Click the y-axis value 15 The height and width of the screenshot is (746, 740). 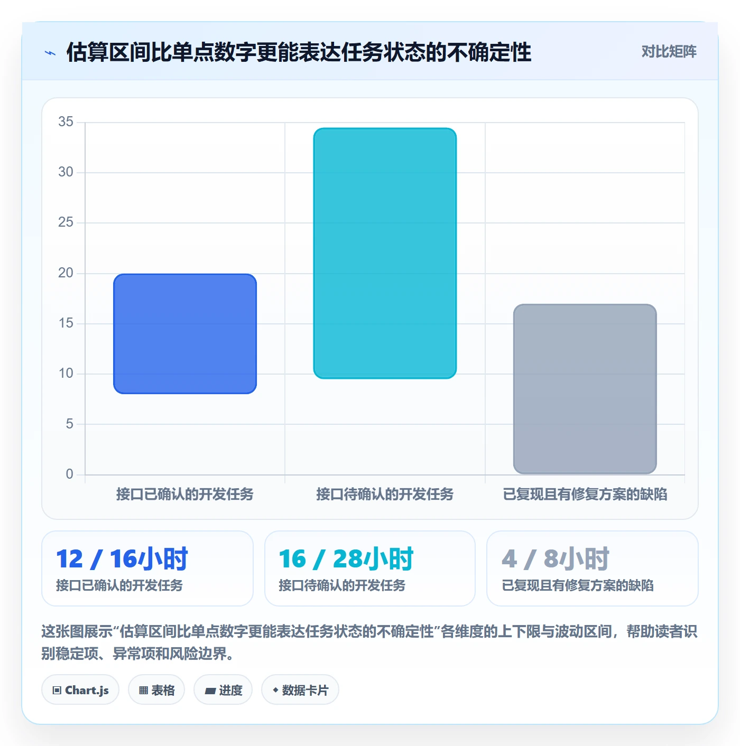[x=66, y=323]
